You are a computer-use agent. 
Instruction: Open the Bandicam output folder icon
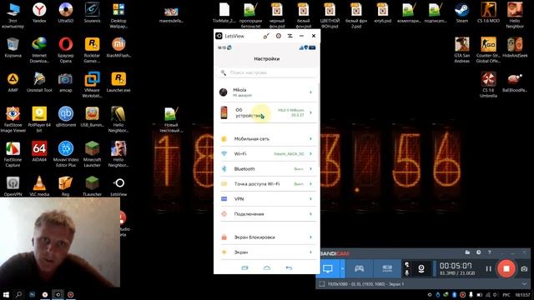click(x=467, y=252)
